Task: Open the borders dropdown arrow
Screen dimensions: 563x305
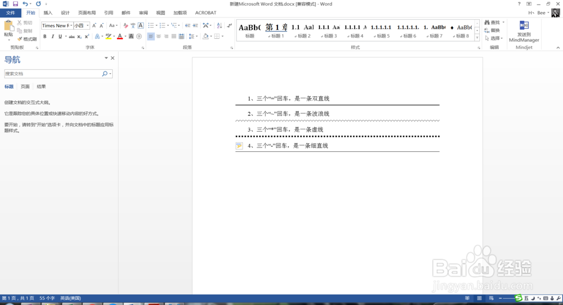Action: pyautogui.click(x=222, y=36)
